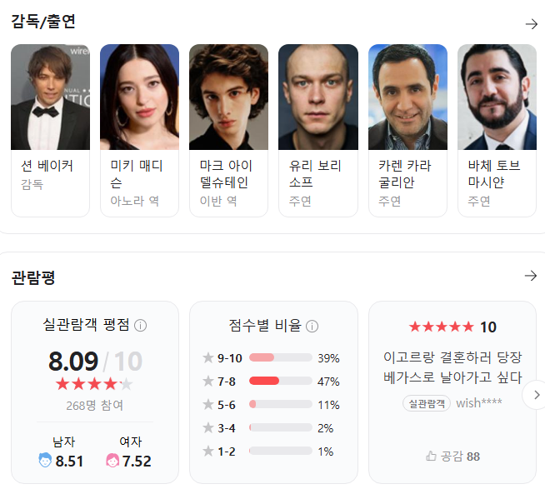
Task: Open 션 베이커 director photo
Action: pos(50,97)
